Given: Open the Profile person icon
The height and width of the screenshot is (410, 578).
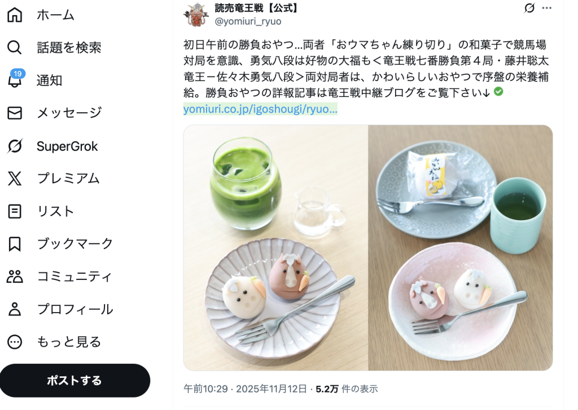Looking at the screenshot, I should (x=15, y=309).
